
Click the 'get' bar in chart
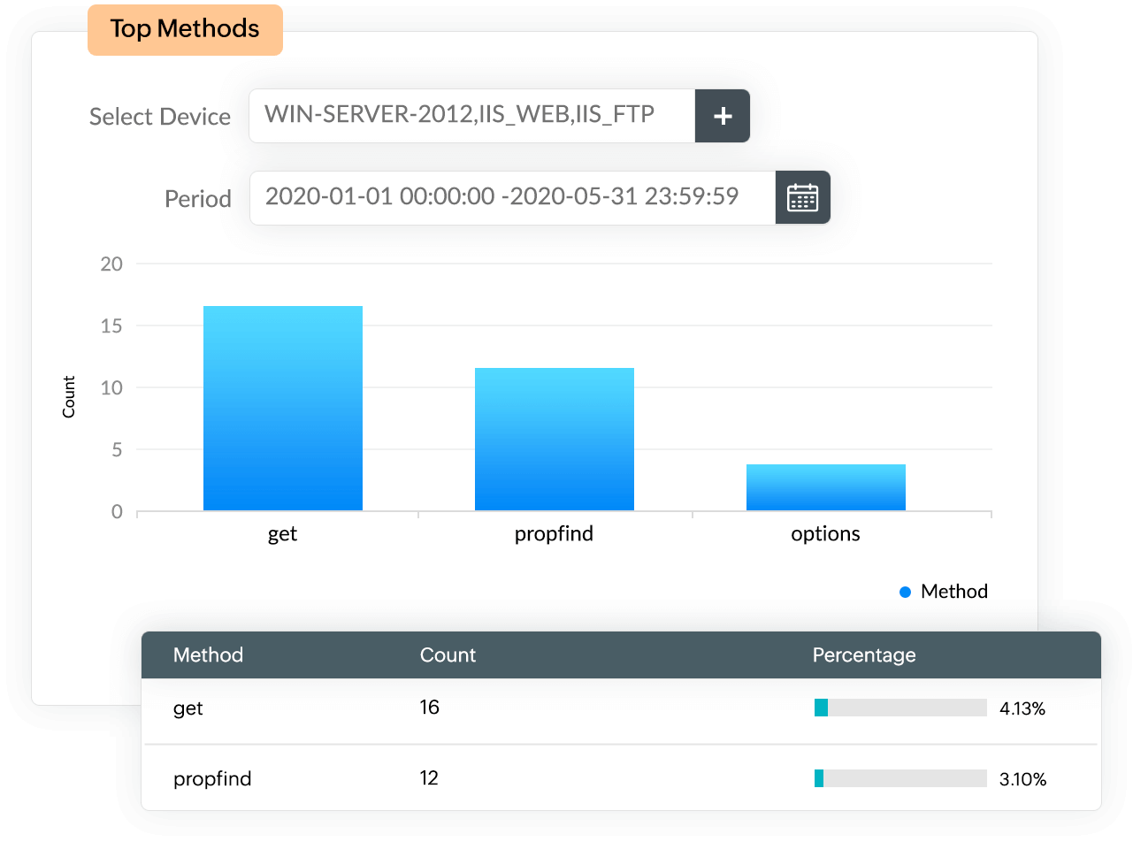click(x=283, y=409)
